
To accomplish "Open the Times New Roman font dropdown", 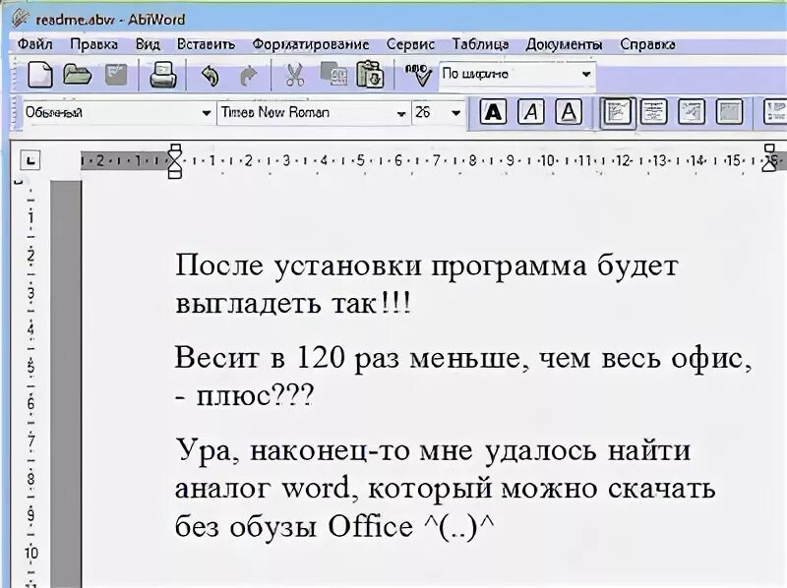I will coord(313,112).
